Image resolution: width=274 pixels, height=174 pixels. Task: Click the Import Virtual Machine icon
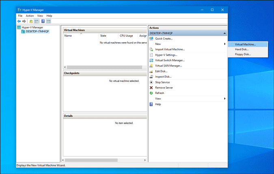[151, 49]
